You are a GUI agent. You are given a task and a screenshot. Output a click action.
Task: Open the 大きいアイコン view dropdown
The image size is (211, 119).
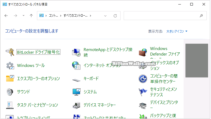click(177, 31)
